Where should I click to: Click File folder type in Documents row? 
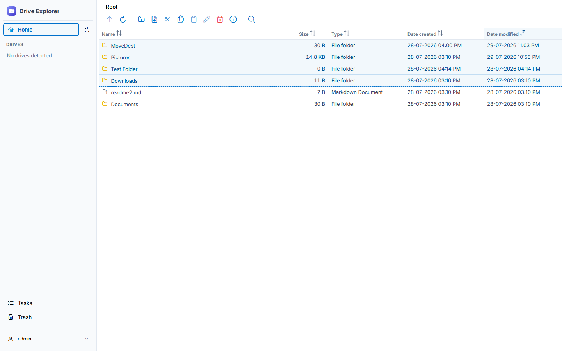point(343,104)
